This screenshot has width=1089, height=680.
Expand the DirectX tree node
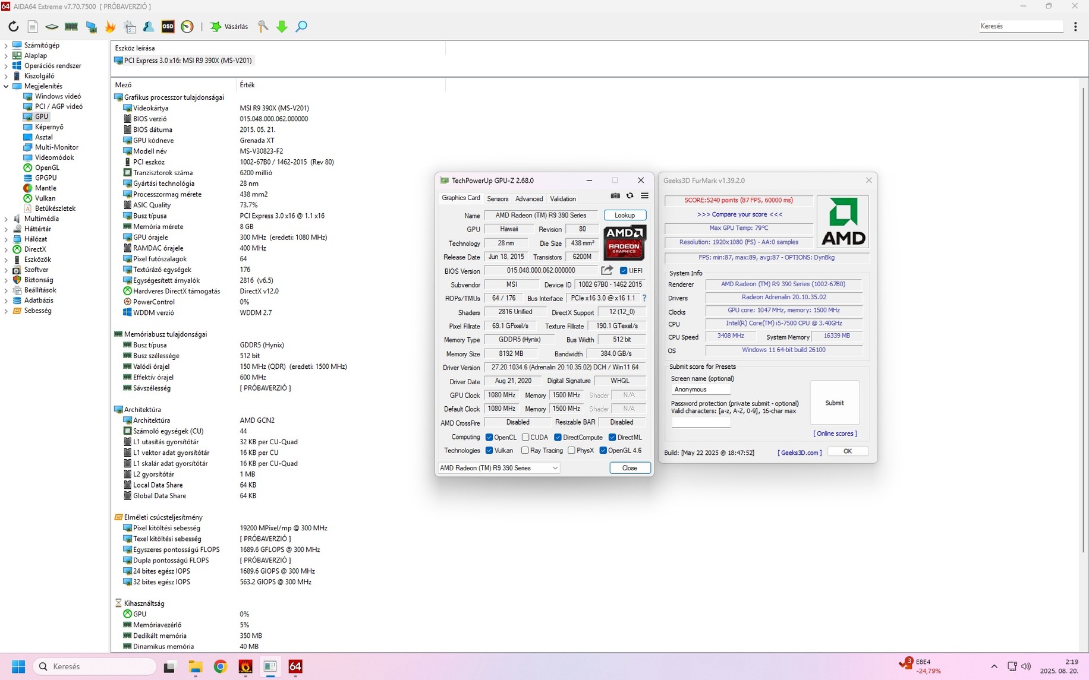pyautogui.click(x=7, y=249)
